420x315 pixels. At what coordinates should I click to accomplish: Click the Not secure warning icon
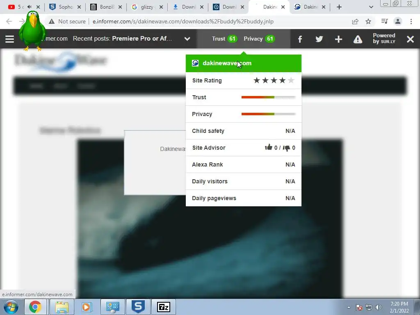52,21
